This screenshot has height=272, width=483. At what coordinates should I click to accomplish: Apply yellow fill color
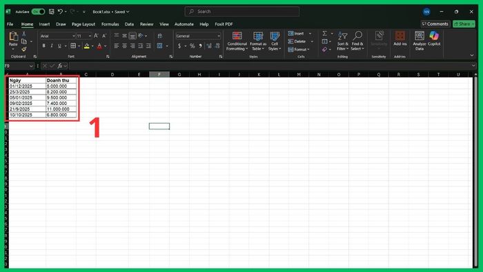point(87,46)
